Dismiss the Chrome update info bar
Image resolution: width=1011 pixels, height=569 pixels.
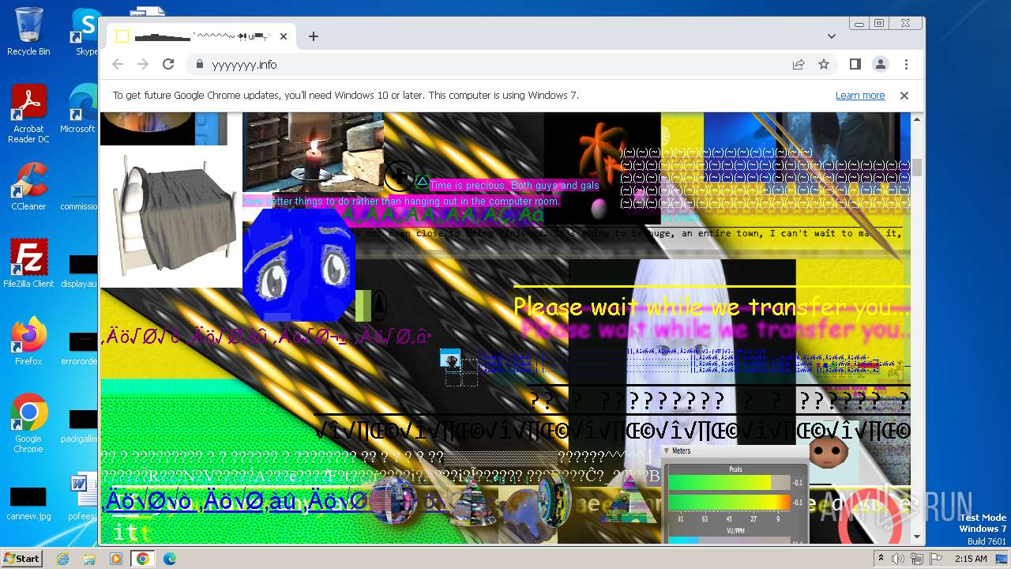(904, 96)
